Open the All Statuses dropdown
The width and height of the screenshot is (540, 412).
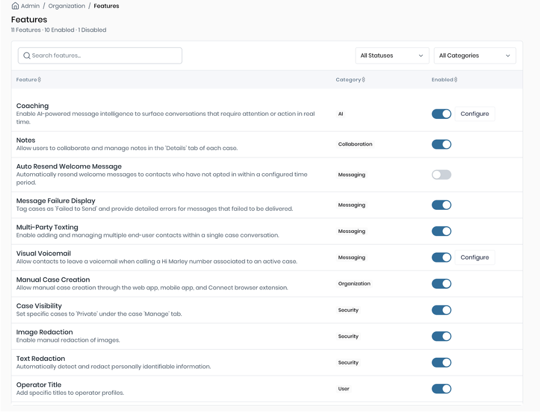click(x=392, y=55)
